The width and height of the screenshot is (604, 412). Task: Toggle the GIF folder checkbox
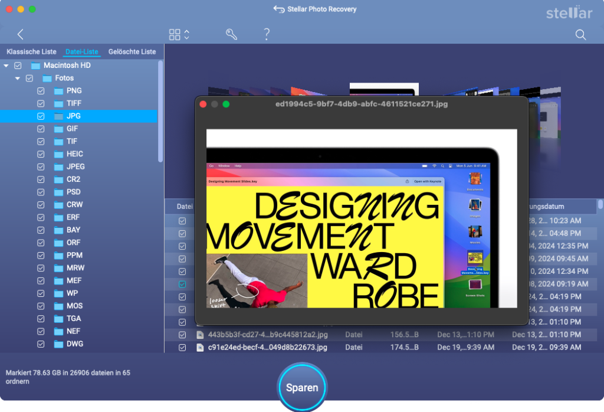(41, 129)
